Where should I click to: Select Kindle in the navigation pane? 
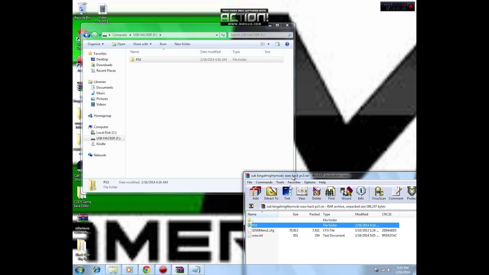pyautogui.click(x=100, y=144)
